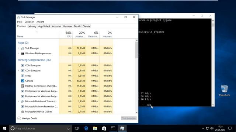The height and width of the screenshot is (132, 236).
Task: Open the Windows Start menu
Action: [4, 128]
